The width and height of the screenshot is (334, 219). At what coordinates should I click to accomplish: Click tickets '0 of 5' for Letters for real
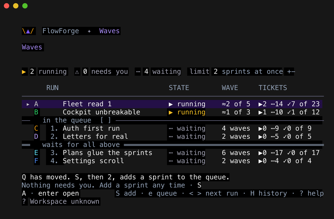click(299, 136)
